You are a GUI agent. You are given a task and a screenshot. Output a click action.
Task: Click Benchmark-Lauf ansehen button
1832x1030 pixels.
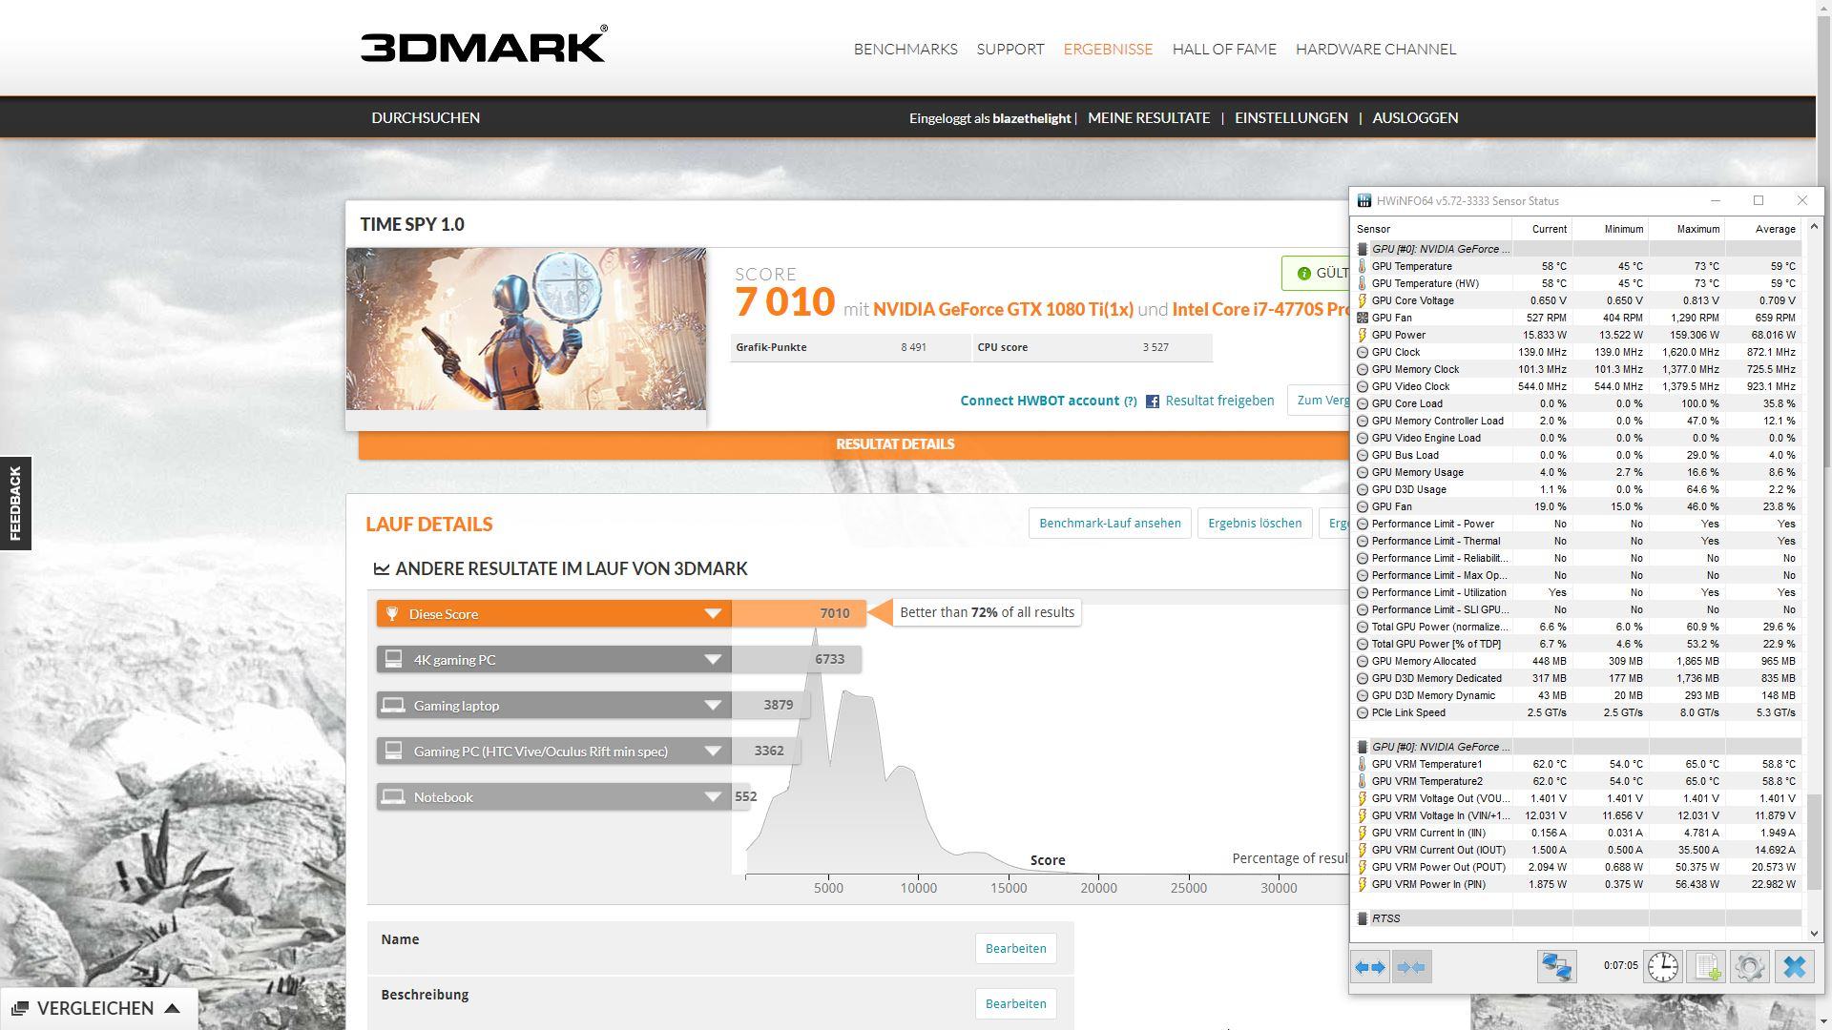[1109, 523]
